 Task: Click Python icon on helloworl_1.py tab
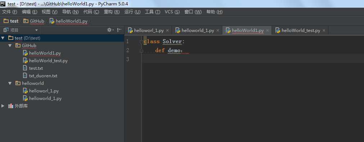tap(130, 30)
